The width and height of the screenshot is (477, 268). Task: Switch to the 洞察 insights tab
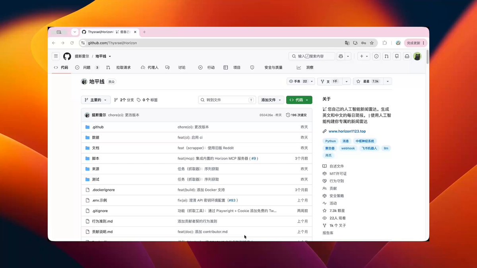coord(305,67)
